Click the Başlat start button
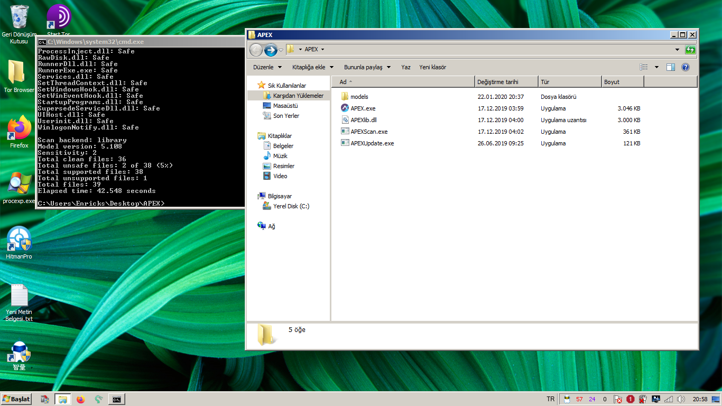The height and width of the screenshot is (406, 722). [x=16, y=399]
